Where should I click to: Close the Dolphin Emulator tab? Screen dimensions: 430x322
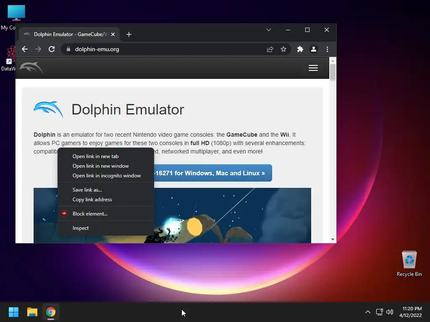[113, 34]
